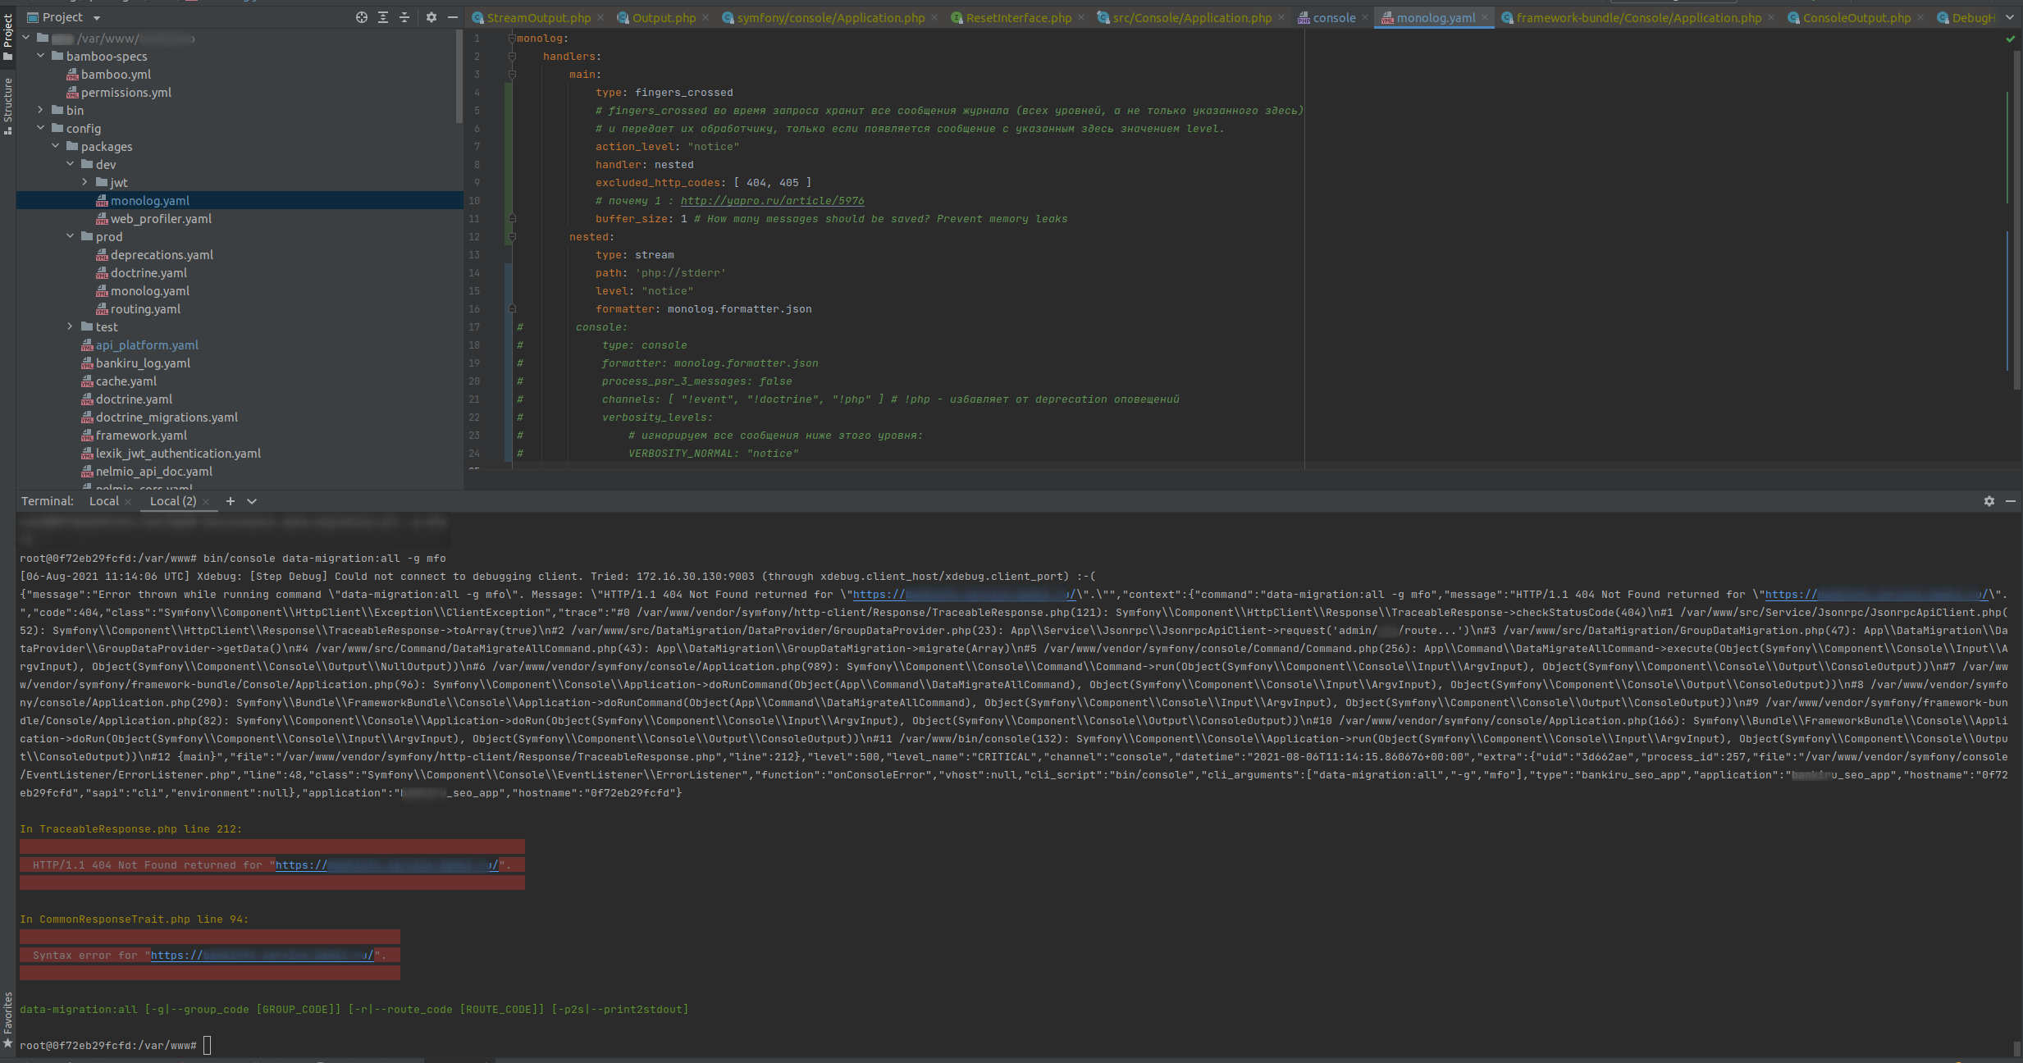Viewport: 2023px width, 1063px height.
Task: Open the Project view mode dropdown
Action: (97, 18)
